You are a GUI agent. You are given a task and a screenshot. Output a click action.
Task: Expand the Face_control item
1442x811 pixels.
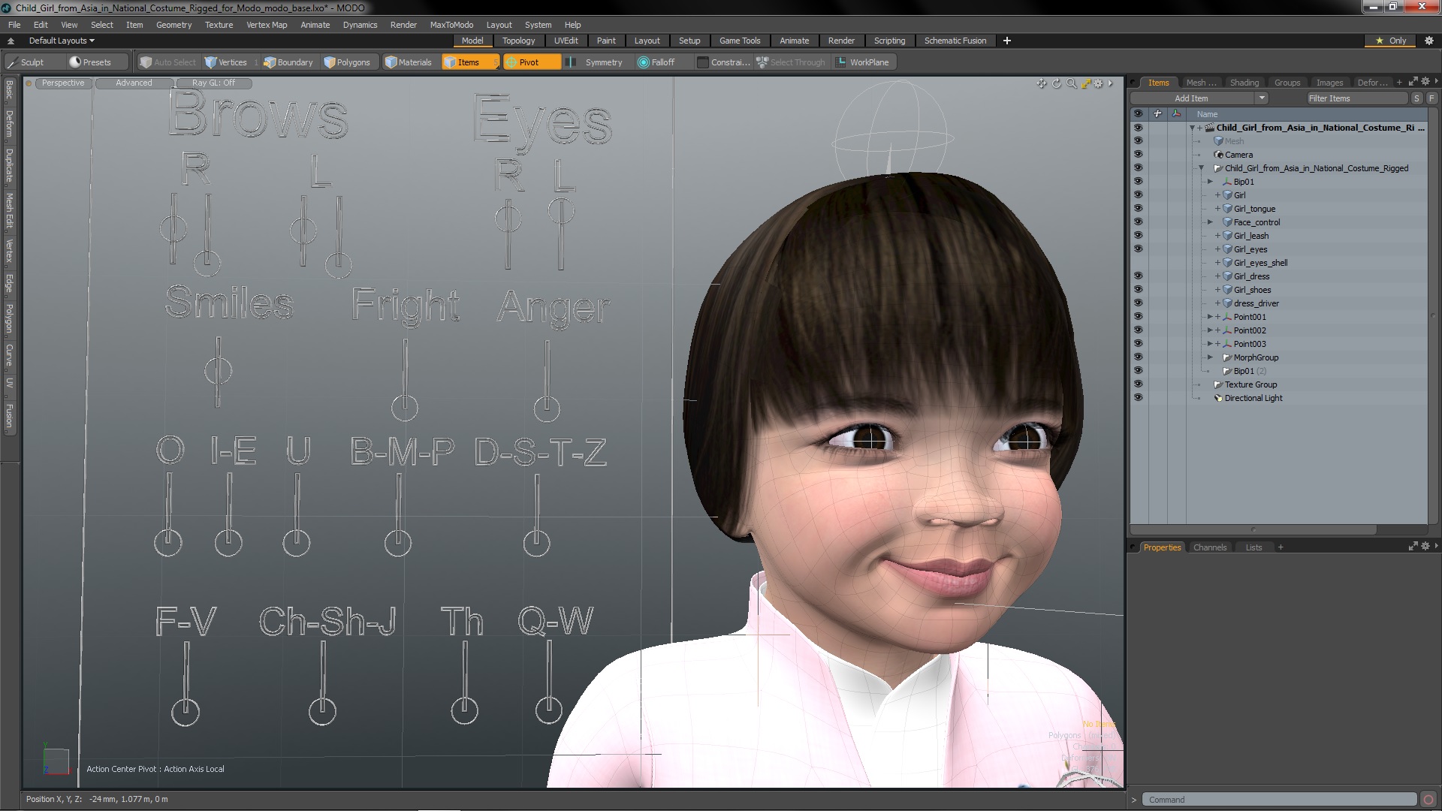click(x=1210, y=222)
